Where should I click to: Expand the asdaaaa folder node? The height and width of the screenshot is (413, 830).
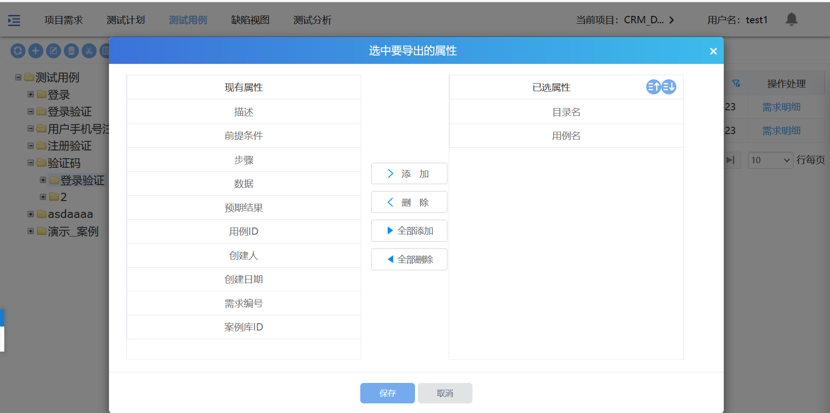[31, 214]
